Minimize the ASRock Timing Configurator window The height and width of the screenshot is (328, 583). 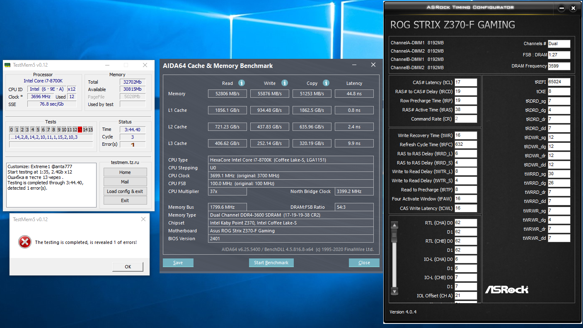(x=561, y=8)
